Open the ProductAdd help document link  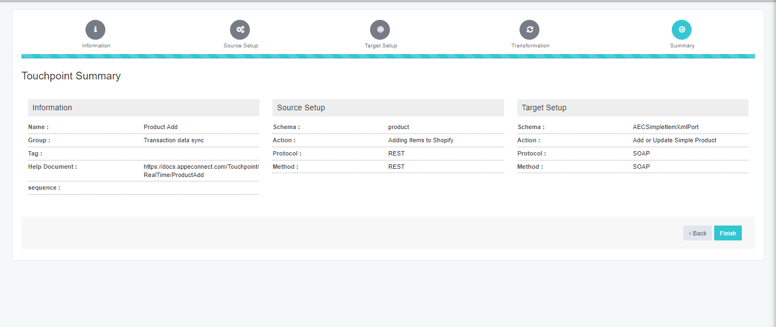click(200, 170)
